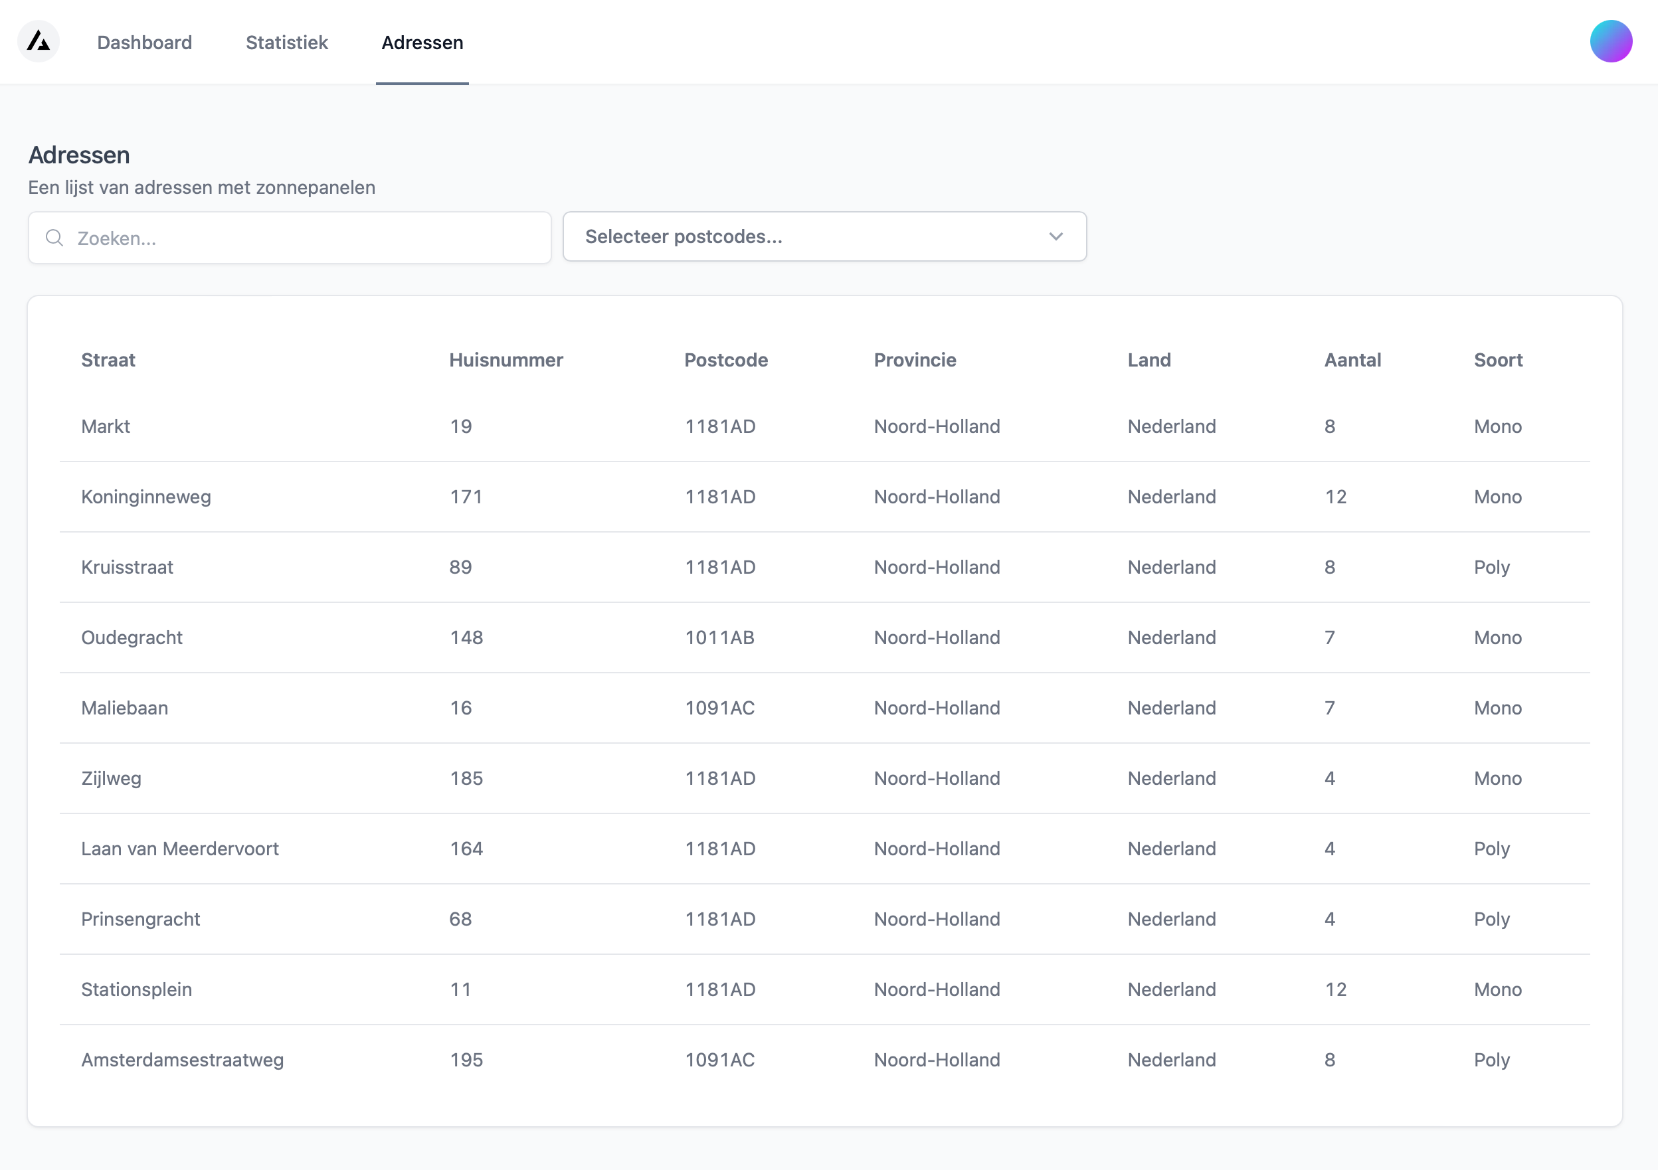Click Mono in the Maliebaan row
Image resolution: width=1658 pixels, height=1170 pixels.
(1498, 708)
